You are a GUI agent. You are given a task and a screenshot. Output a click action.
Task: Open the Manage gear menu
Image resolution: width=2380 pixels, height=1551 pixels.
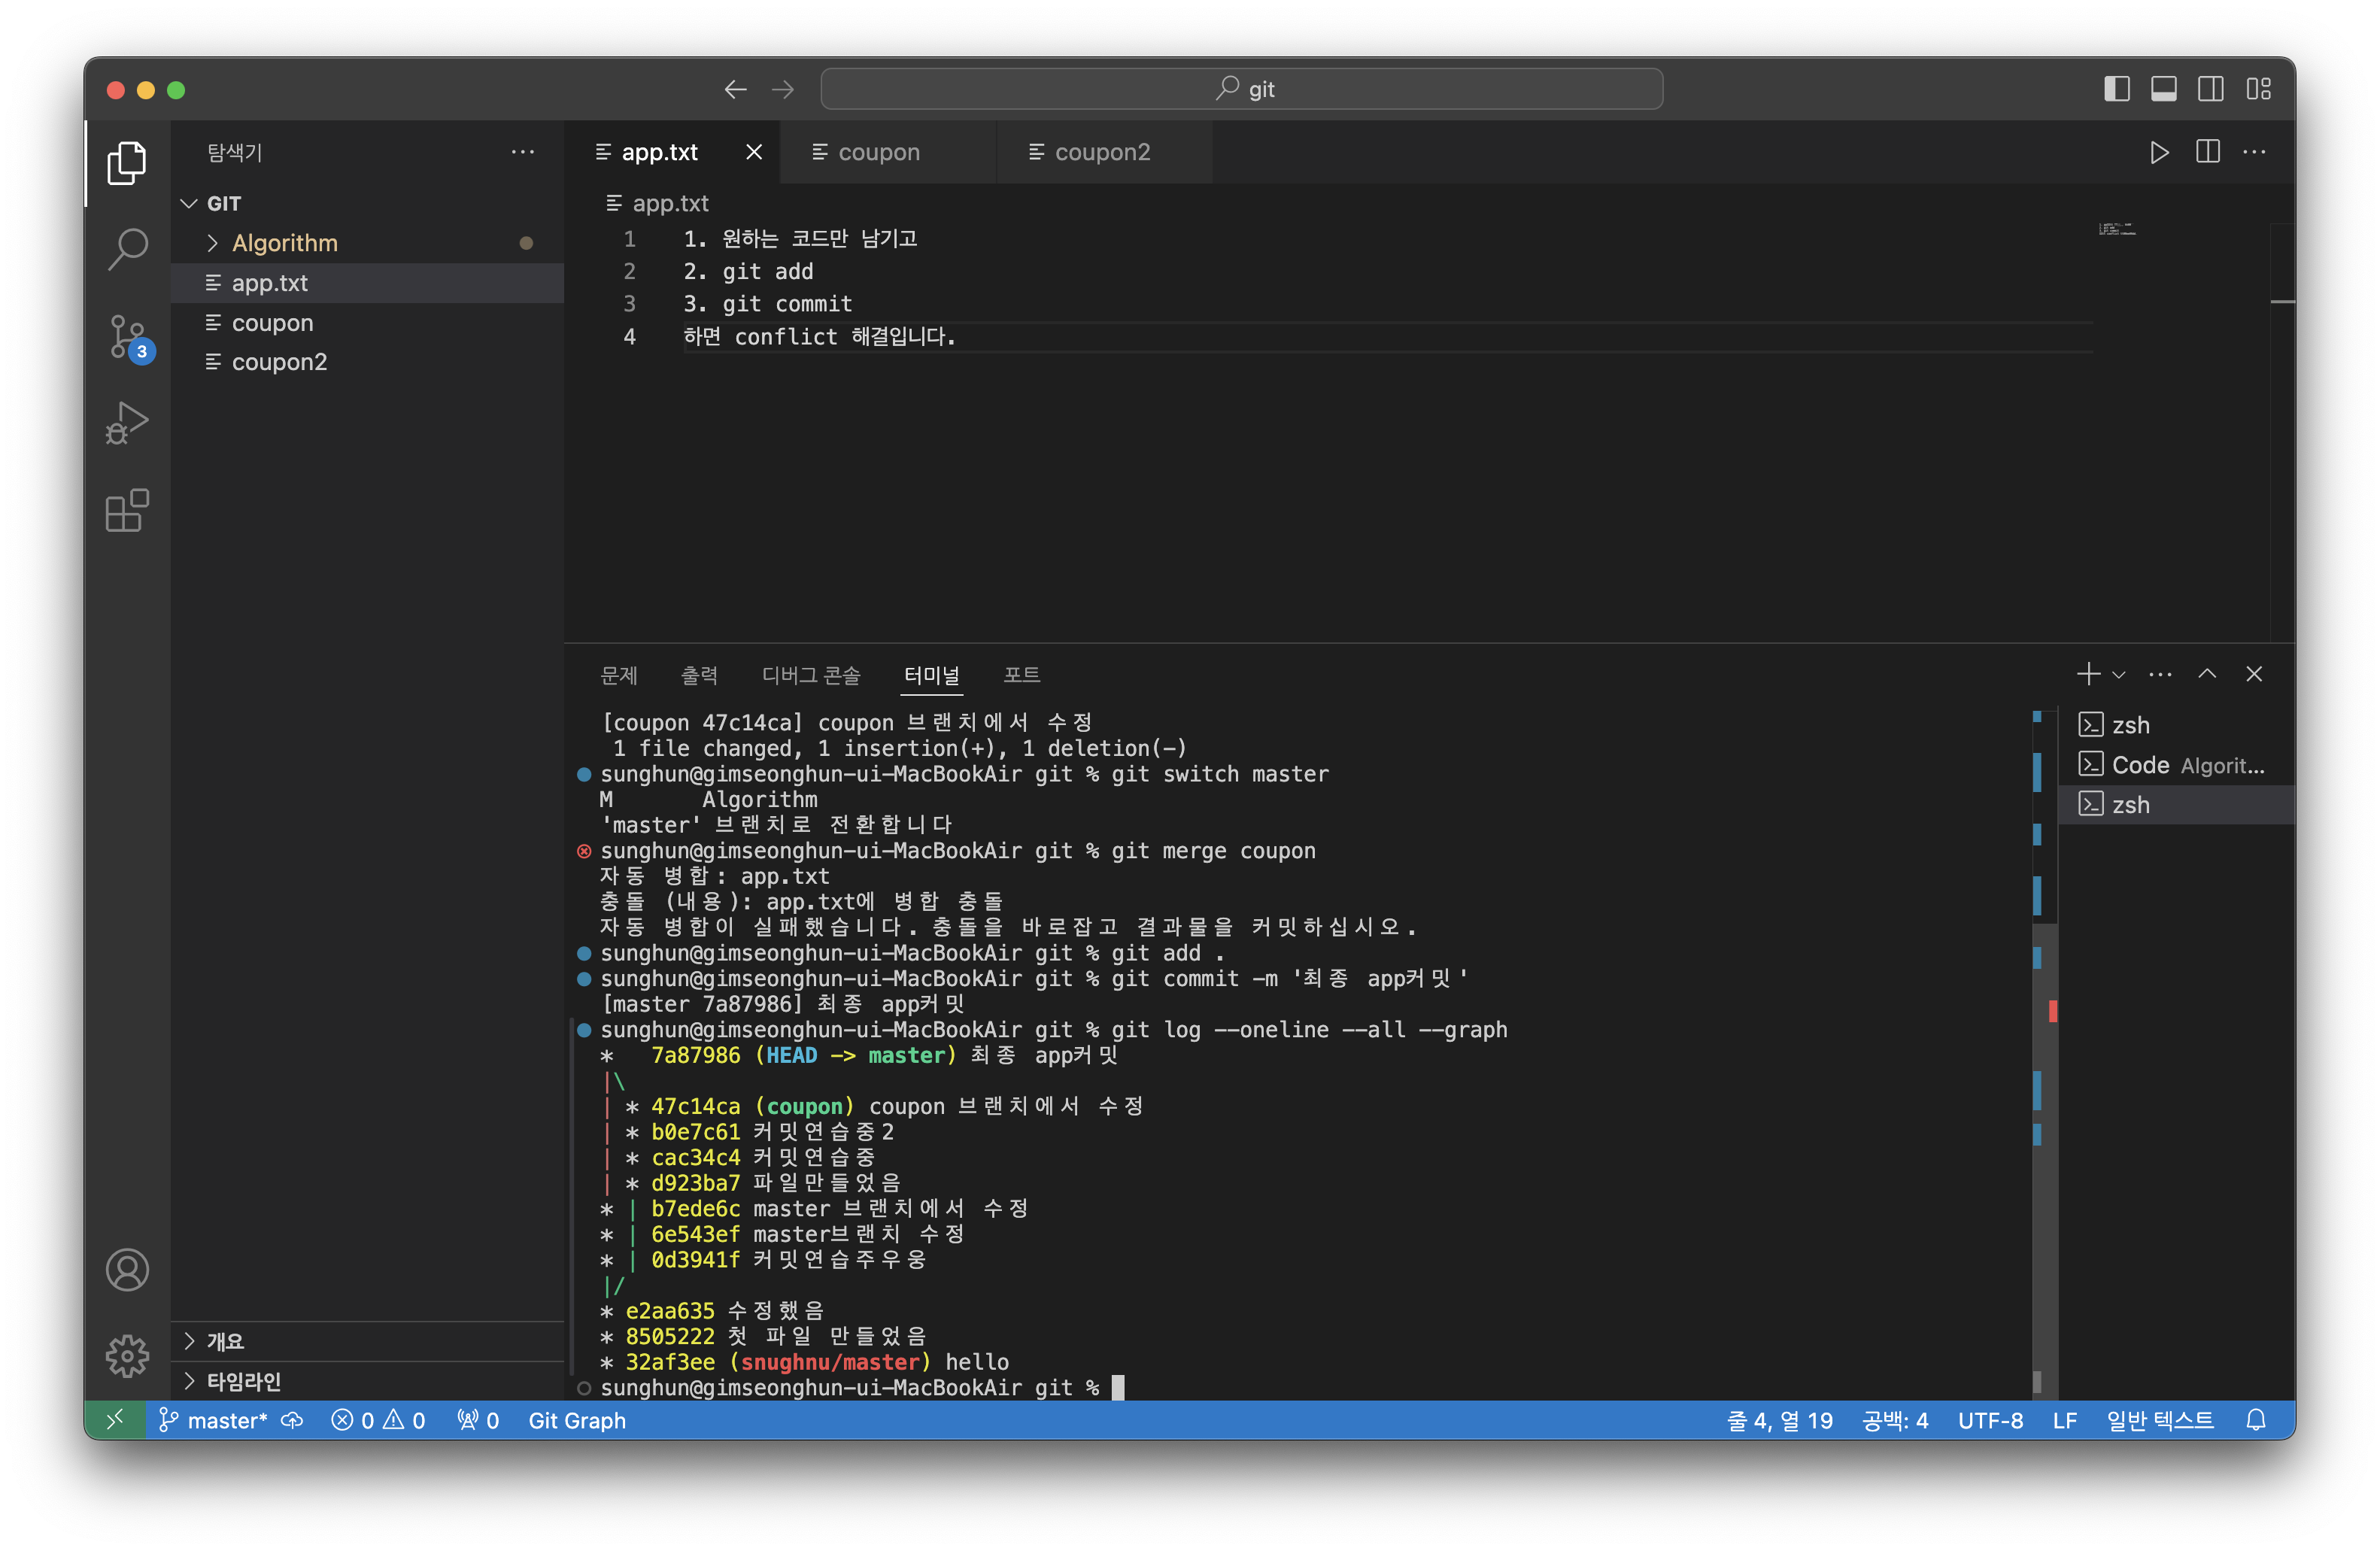tap(127, 1356)
